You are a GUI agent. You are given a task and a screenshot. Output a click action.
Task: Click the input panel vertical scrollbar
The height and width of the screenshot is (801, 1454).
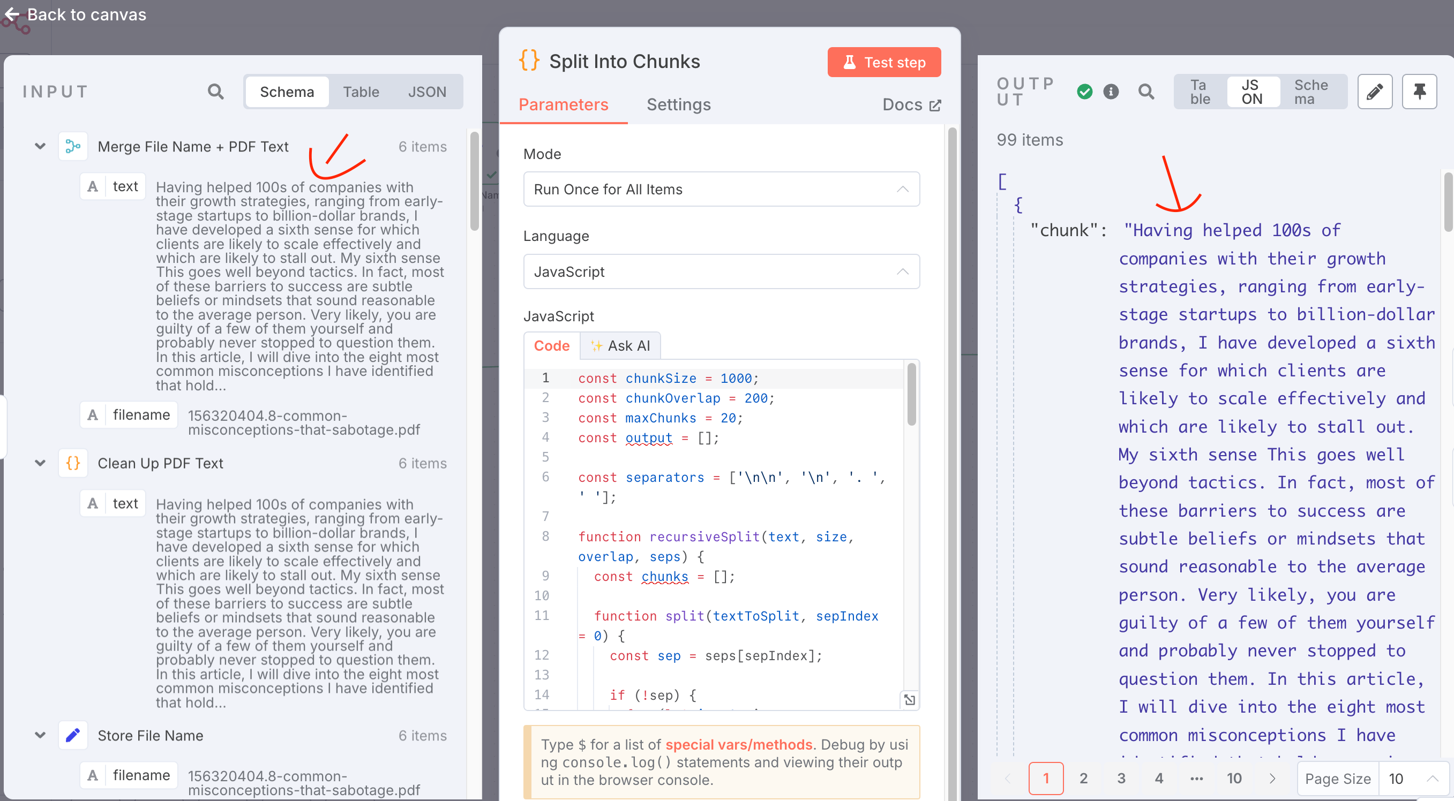tap(474, 180)
